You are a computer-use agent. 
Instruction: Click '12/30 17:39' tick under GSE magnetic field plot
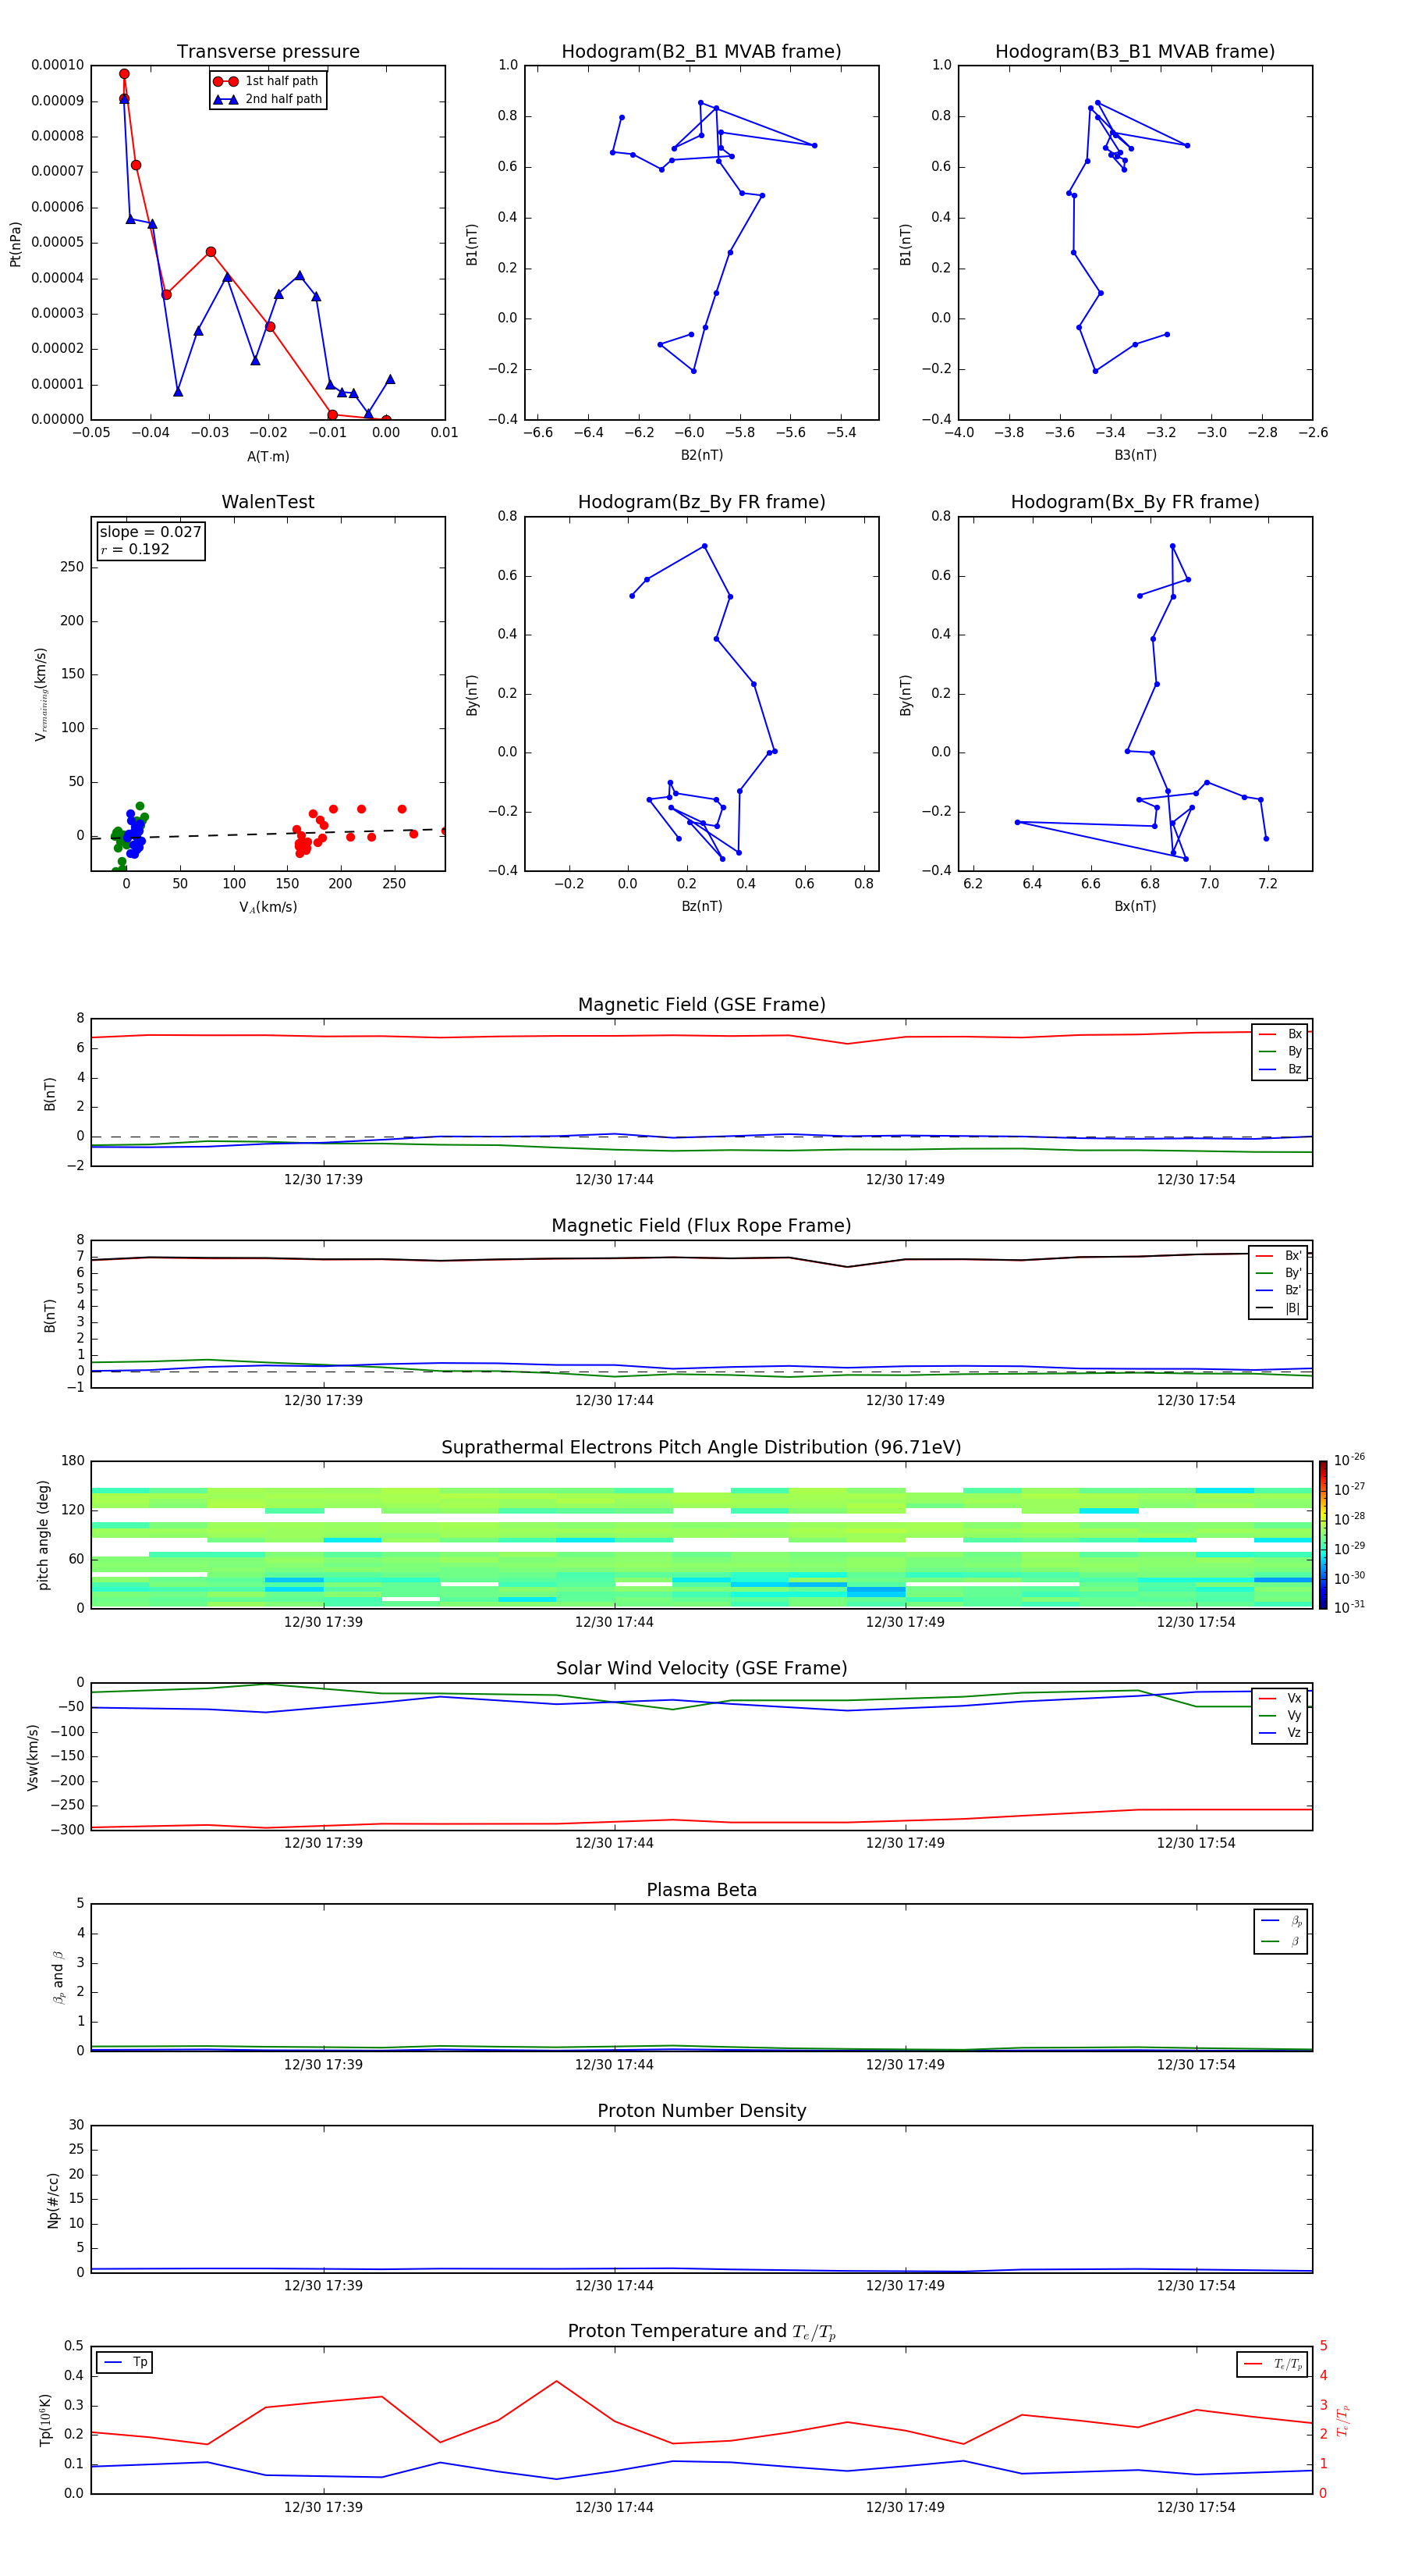323,1180
